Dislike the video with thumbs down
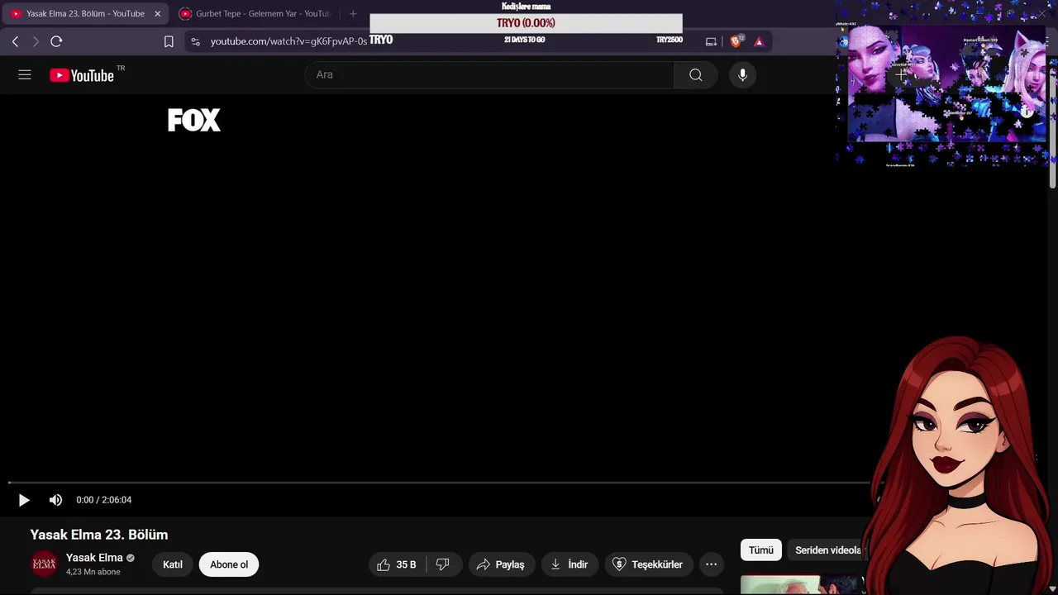 443,564
